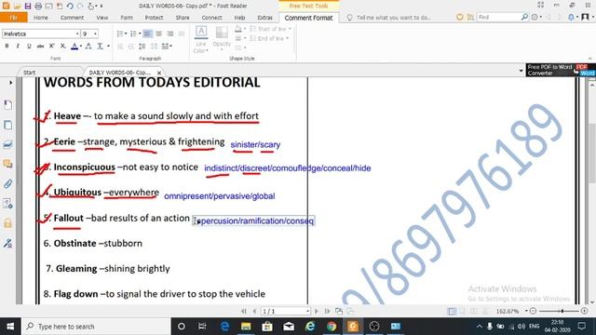Click the Save icon in quick access toolbar

(x=28, y=6)
